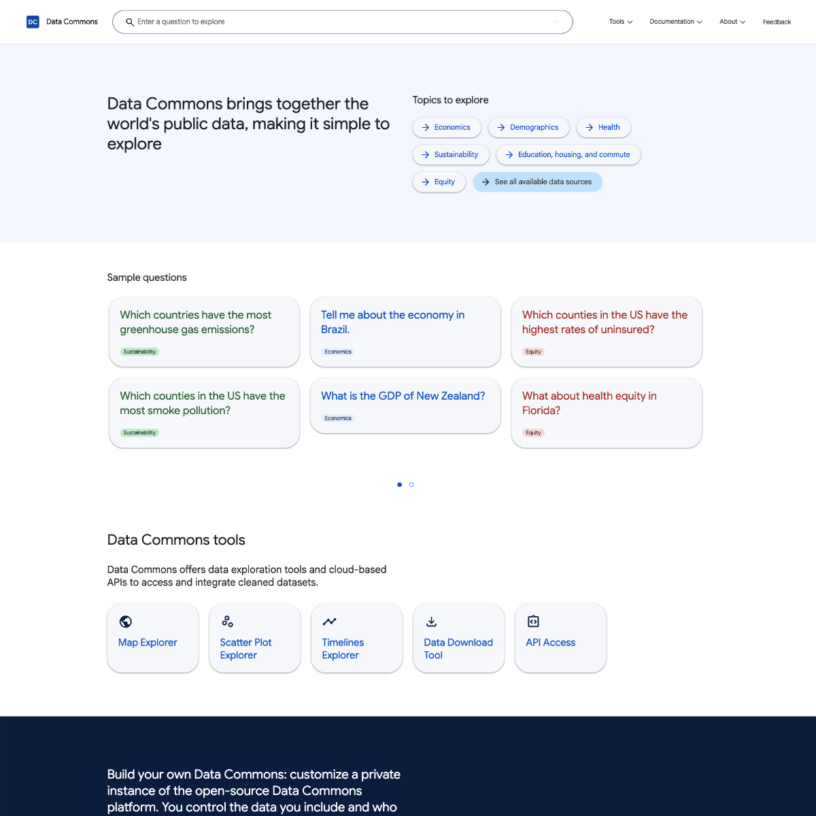Viewport: 816px width, 816px height.
Task: Click the Topics to explore heading
Action: [x=450, y=100]
